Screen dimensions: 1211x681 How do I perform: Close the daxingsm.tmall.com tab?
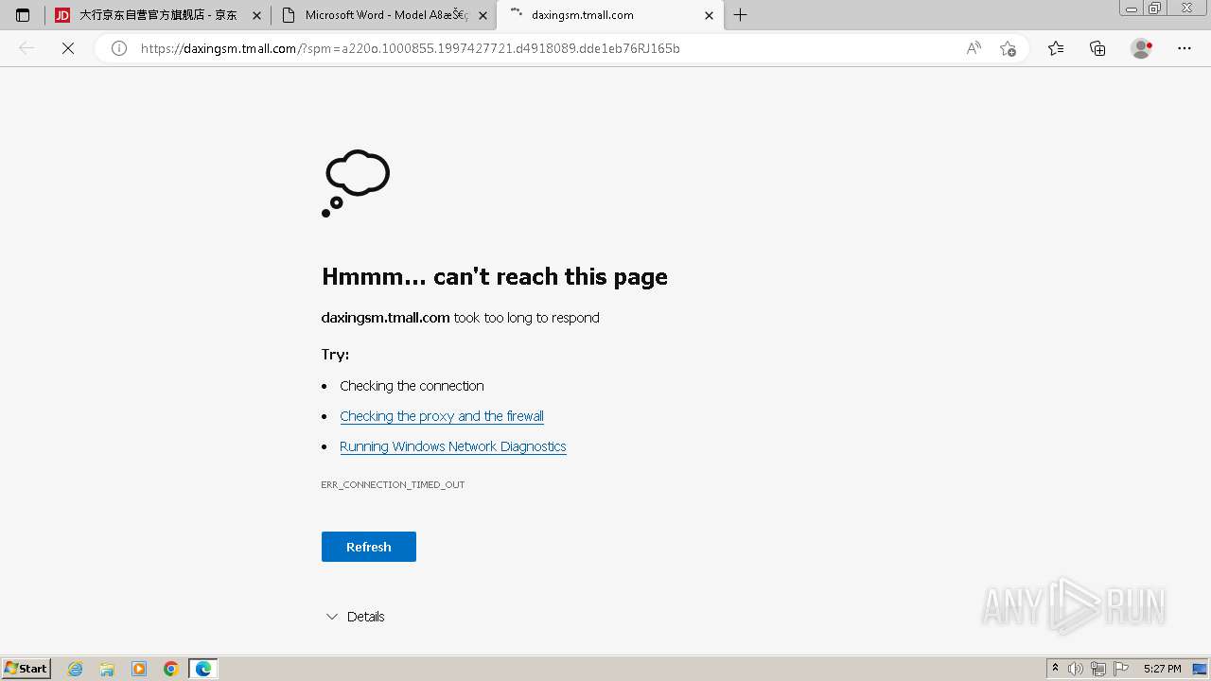pyautogui.click(x=709, y=15)
